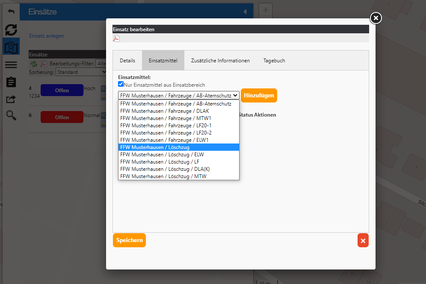Uncheck Nur Einsatzmittel aus Einsatzbereich
The height and width of the screenshot is (284, 426).
point(121,85)
